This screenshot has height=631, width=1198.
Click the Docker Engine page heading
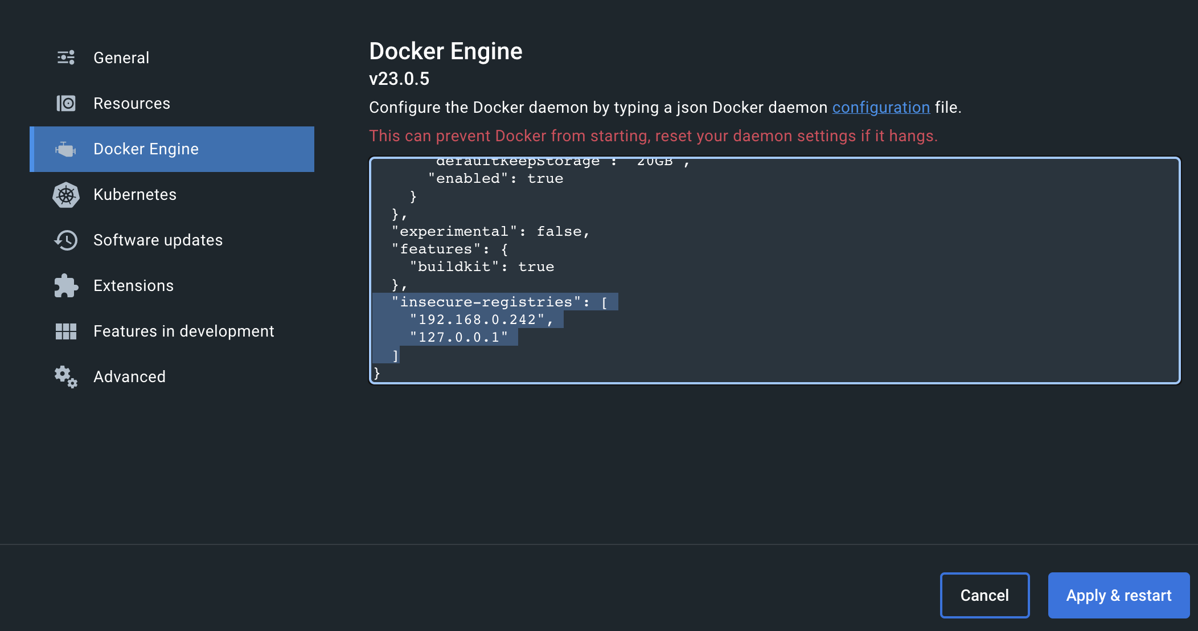pos(446,51)
